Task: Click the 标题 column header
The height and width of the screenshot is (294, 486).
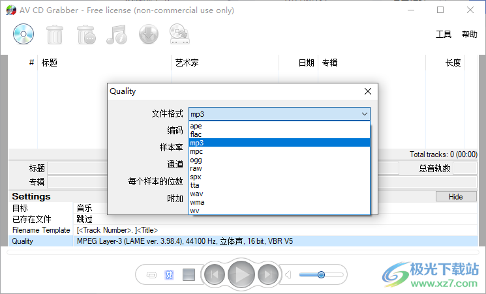Action: [104, 63]
